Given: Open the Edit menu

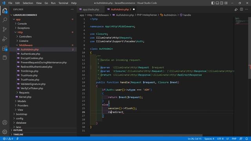Looking at the screenshot, I should (x=17, y=3).
